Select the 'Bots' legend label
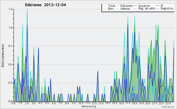 pos(111,9)
